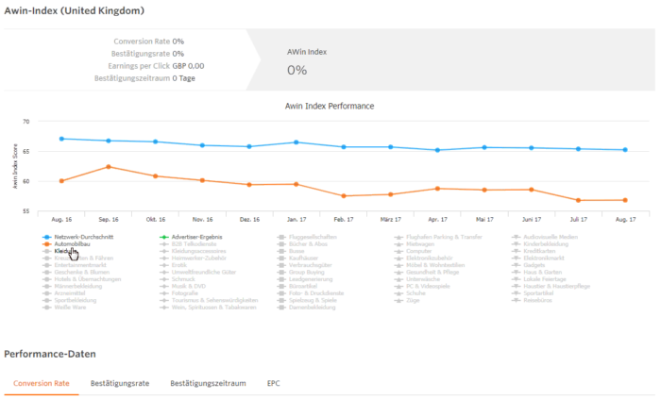Show the Züge legend series
The height and width of the screenshot is (400, 661).
coord(407,301)
